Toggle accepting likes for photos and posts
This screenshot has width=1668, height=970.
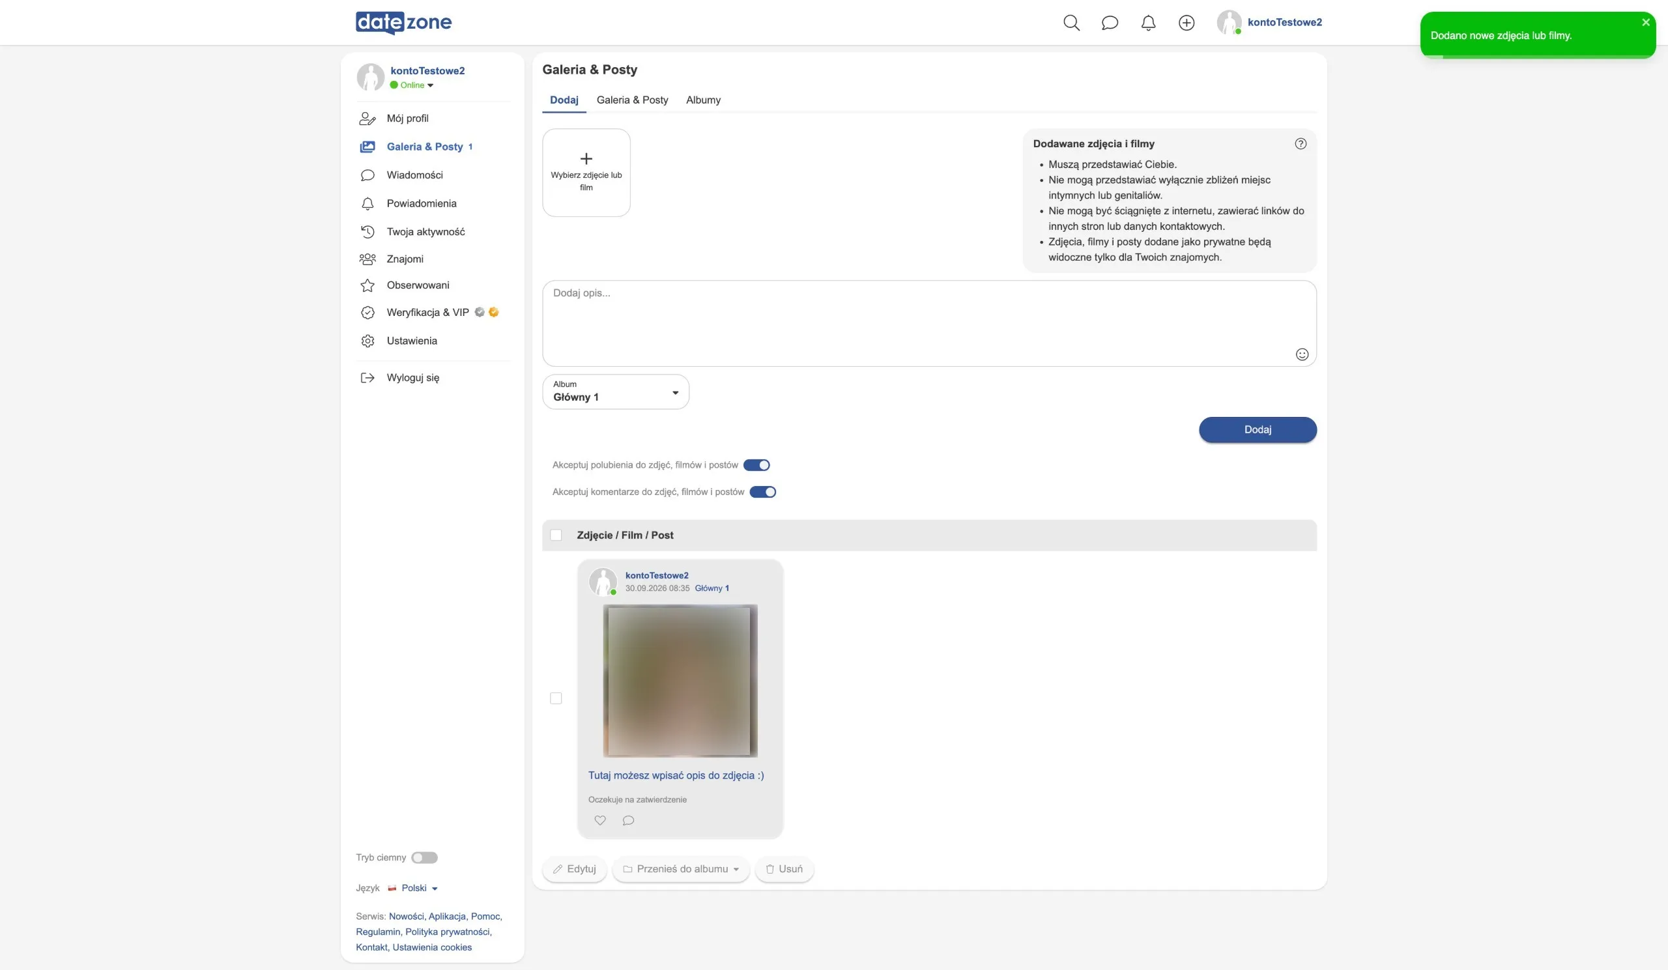click(756, 465)
